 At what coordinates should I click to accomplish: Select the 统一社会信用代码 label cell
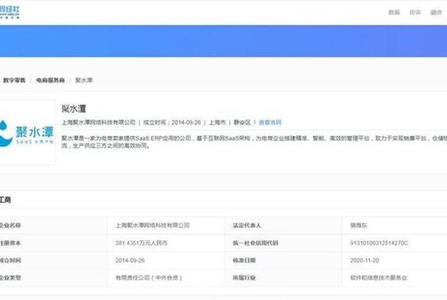(x=284, y=243)
